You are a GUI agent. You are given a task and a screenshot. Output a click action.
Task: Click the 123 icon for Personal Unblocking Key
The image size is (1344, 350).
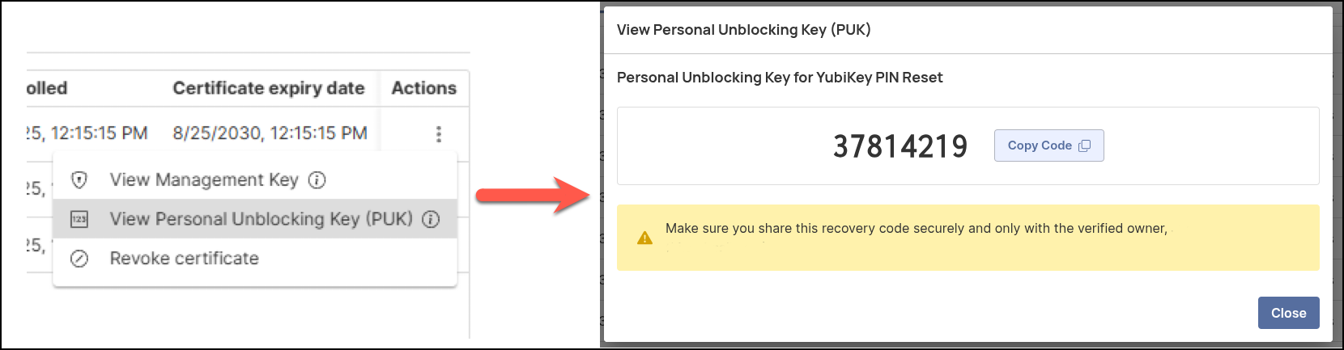(79, 219)
